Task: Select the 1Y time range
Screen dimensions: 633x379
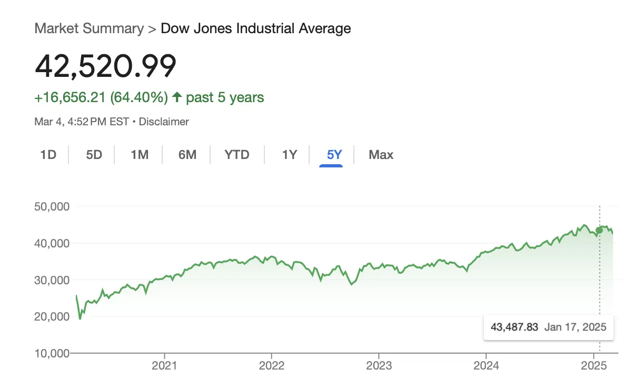Action: (x=289, y=155)
